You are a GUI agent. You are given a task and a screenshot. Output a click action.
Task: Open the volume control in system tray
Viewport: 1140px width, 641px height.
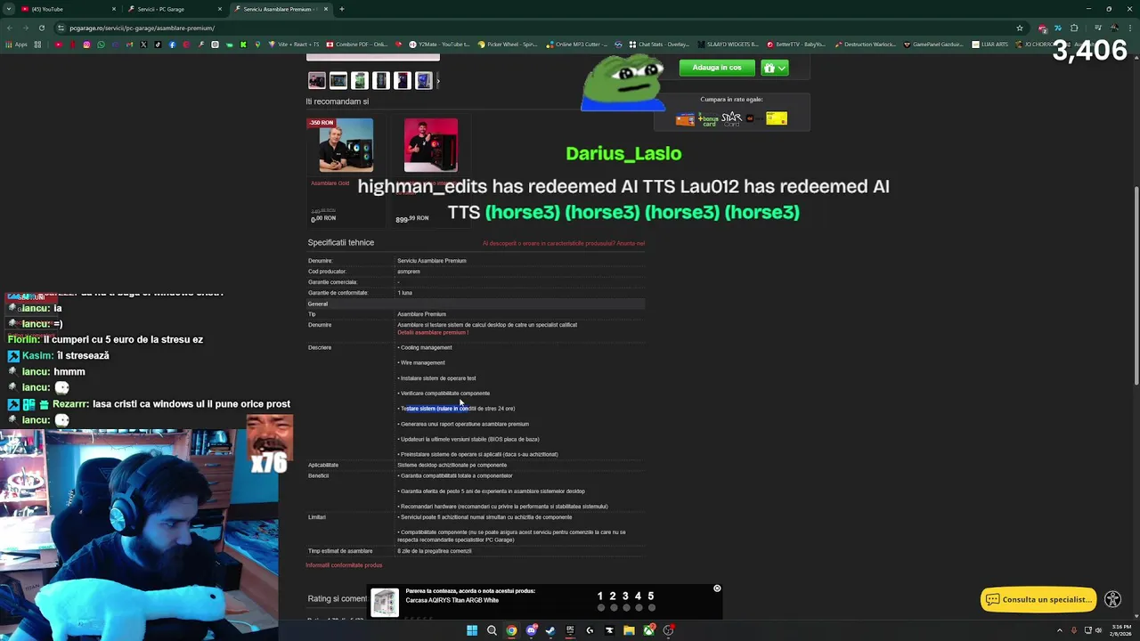[1097, 630]
